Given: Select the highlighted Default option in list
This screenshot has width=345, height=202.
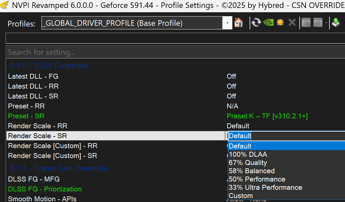Looking at the screenshot, I should (x=286, y=146).
